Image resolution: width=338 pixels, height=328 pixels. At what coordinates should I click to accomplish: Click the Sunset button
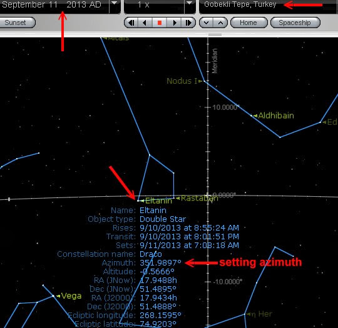pyautogui.click(x=16, y=22)
